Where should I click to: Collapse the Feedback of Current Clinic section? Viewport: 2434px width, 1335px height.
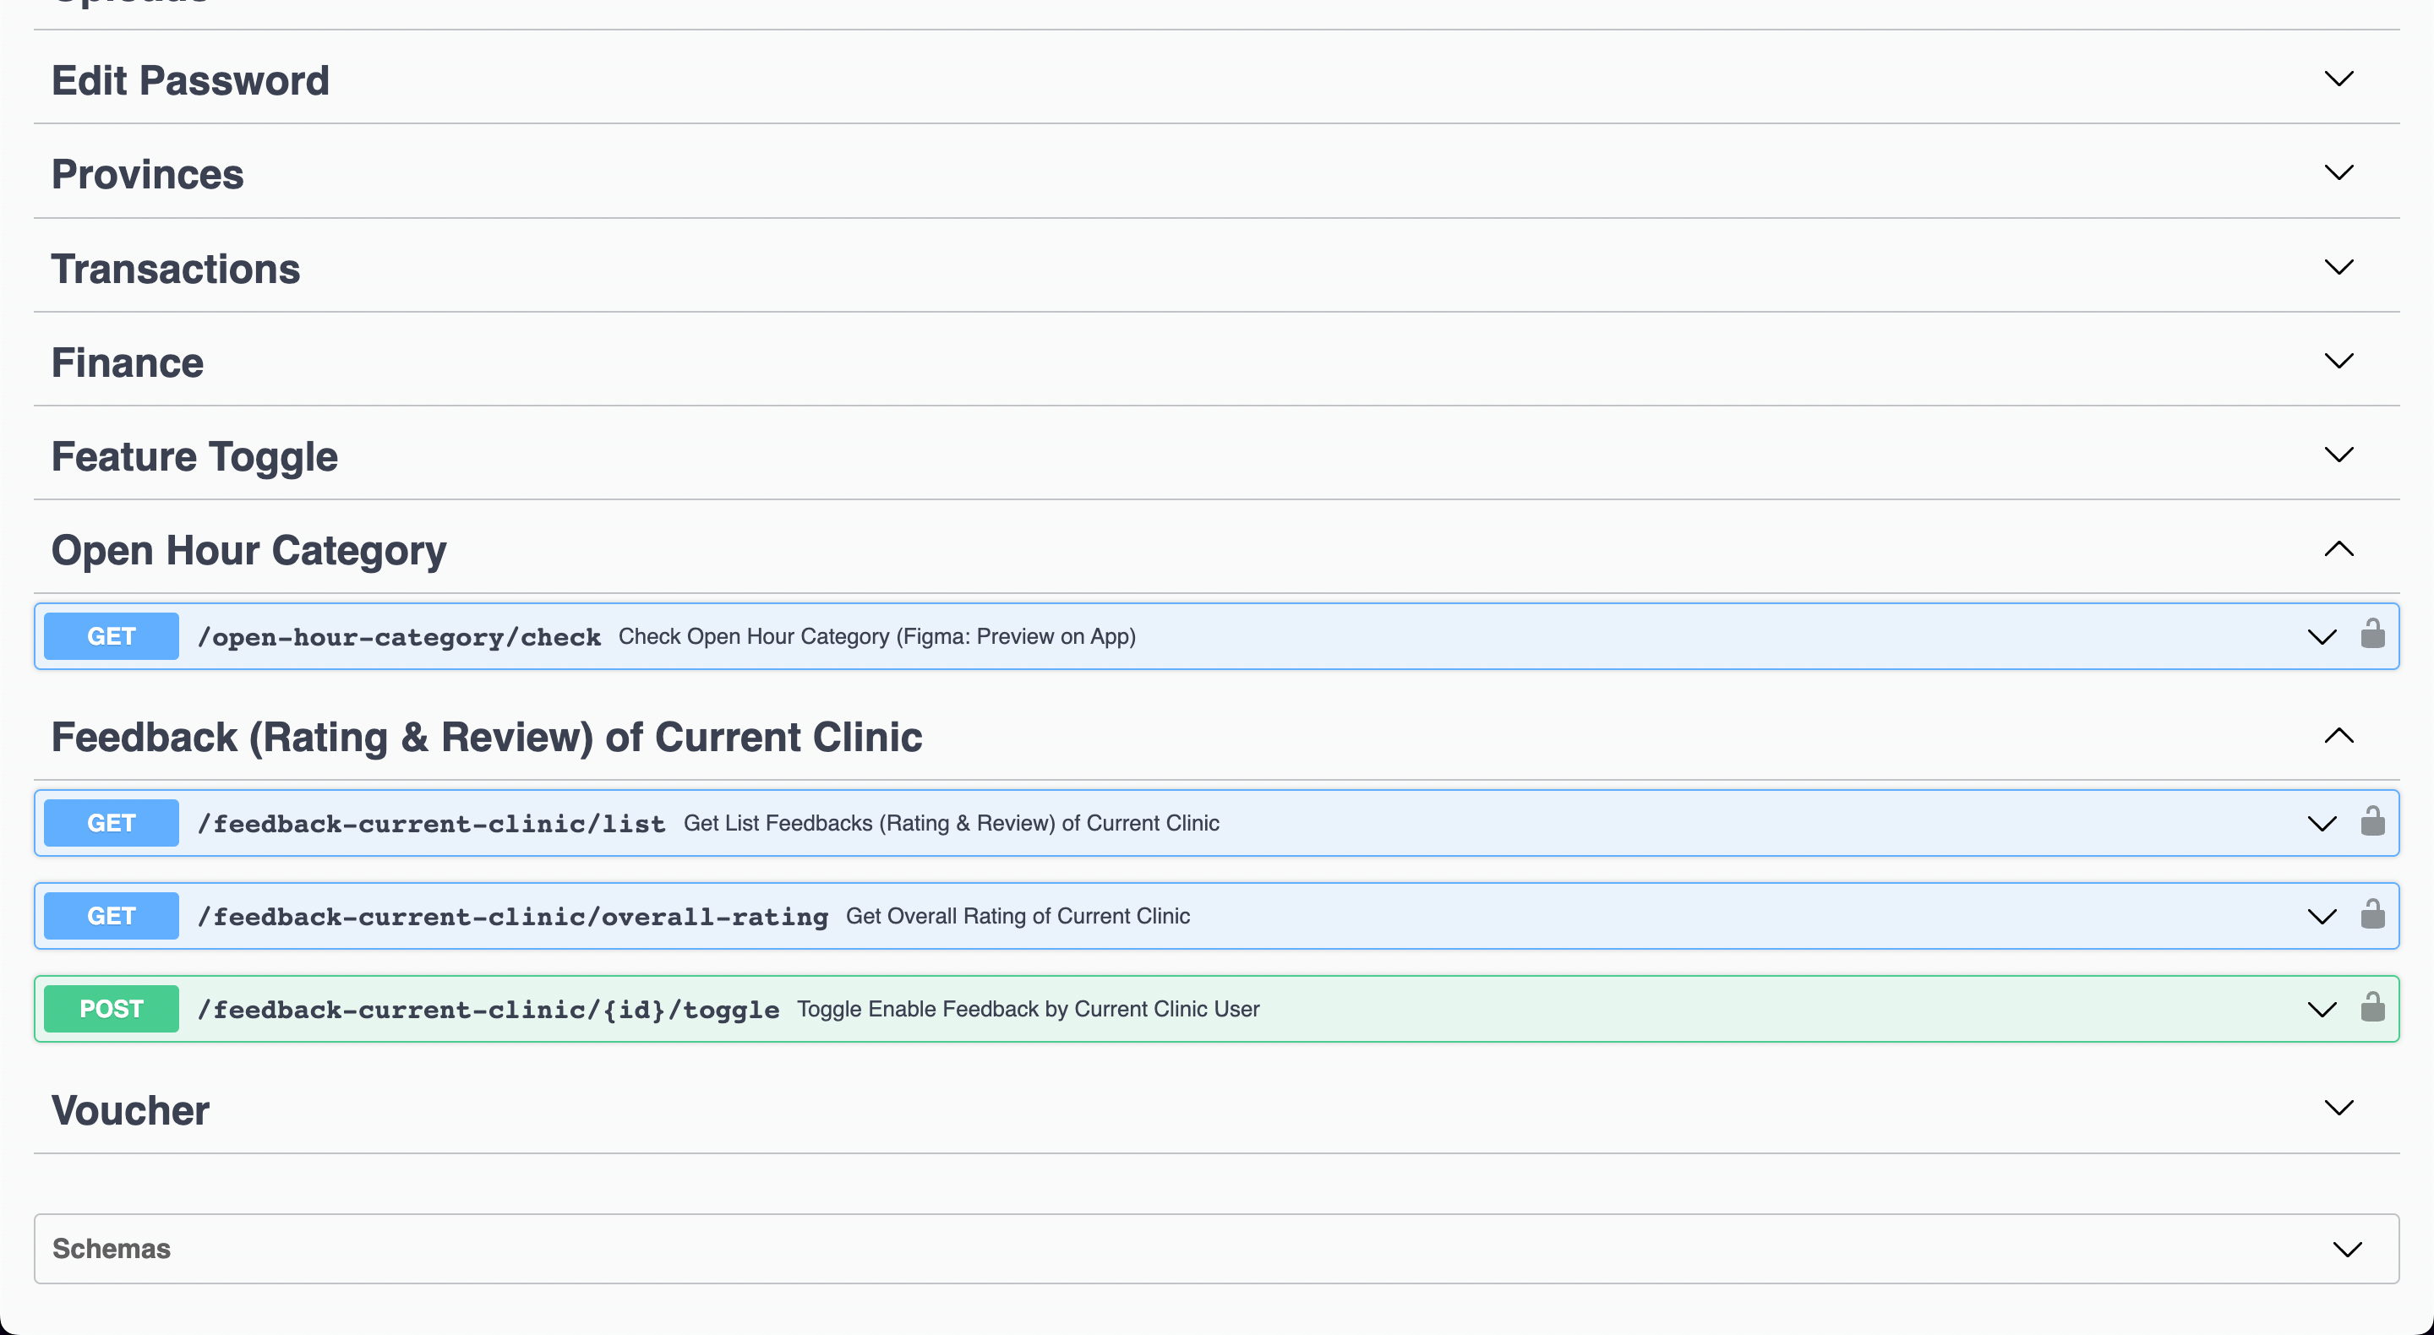[x=2338, y=736]
